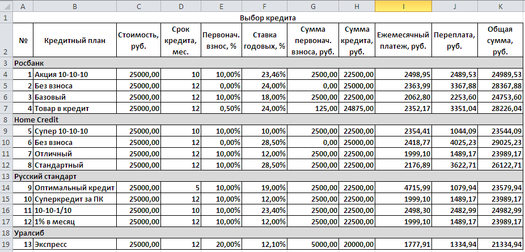Click credit term value 5
Image resolution: width=525 pixels, height=252 pixels.
180,188
